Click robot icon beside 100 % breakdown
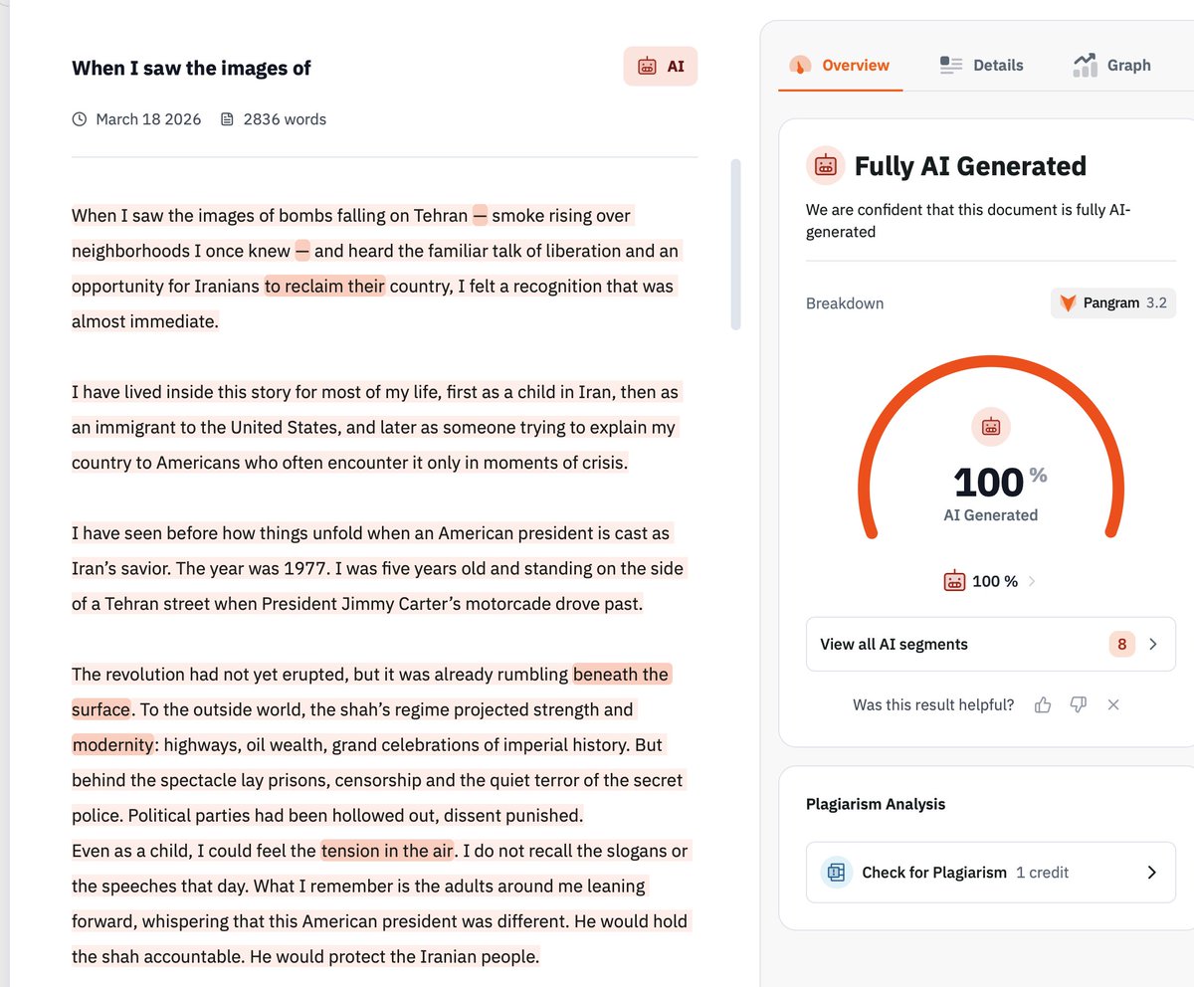 pyautogui.click(x=954, y=581)
